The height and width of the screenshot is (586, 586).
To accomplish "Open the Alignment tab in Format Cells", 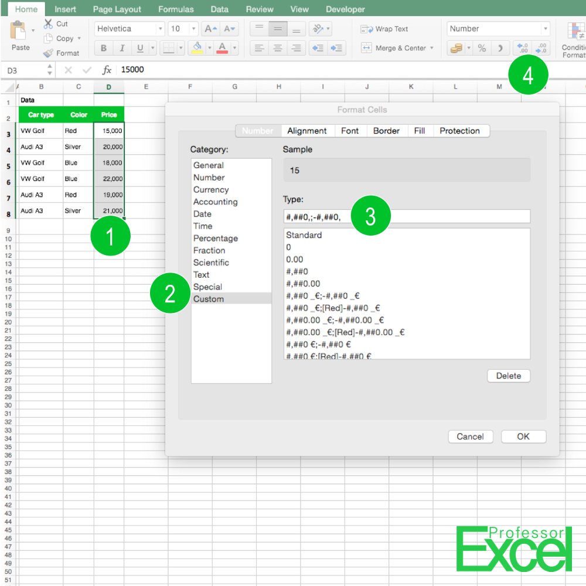I will [307, 131].
